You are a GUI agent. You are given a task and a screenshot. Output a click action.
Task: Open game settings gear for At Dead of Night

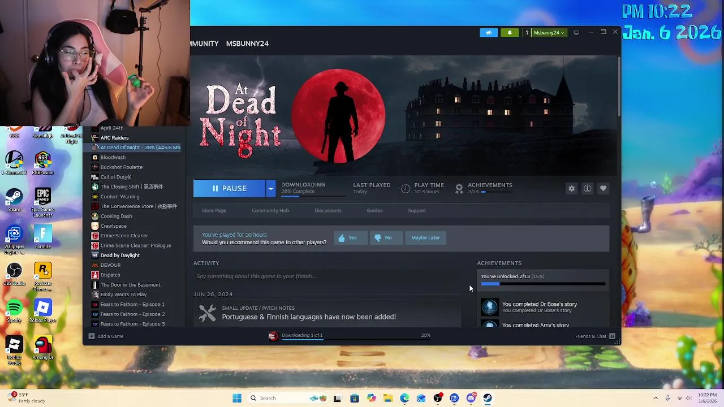(x=571, y=188)
